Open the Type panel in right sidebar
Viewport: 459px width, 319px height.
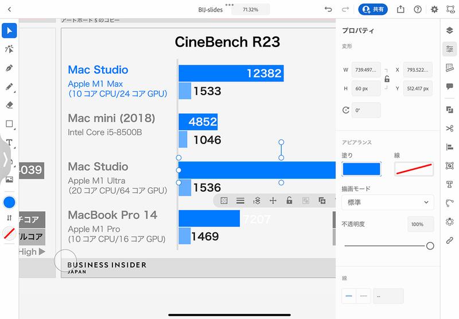point(450,184)
